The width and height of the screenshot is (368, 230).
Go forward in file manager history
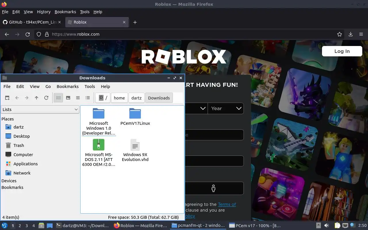(x=27, y=98)
